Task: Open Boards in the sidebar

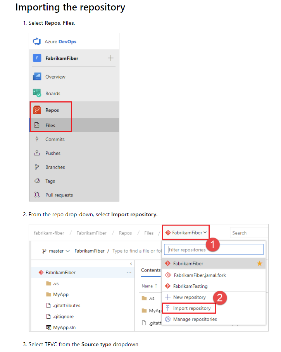Action: point(52,93)
